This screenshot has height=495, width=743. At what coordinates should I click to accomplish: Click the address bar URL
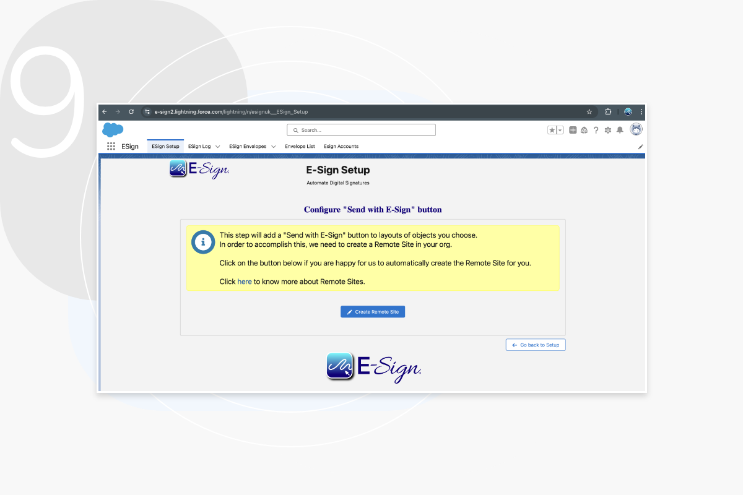[x=231, y=112]
